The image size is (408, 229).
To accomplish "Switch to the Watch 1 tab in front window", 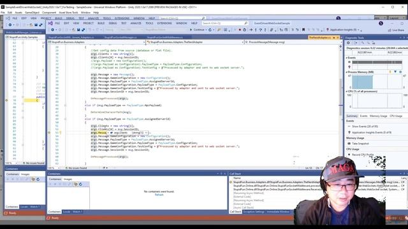I will tap(77, 212).
